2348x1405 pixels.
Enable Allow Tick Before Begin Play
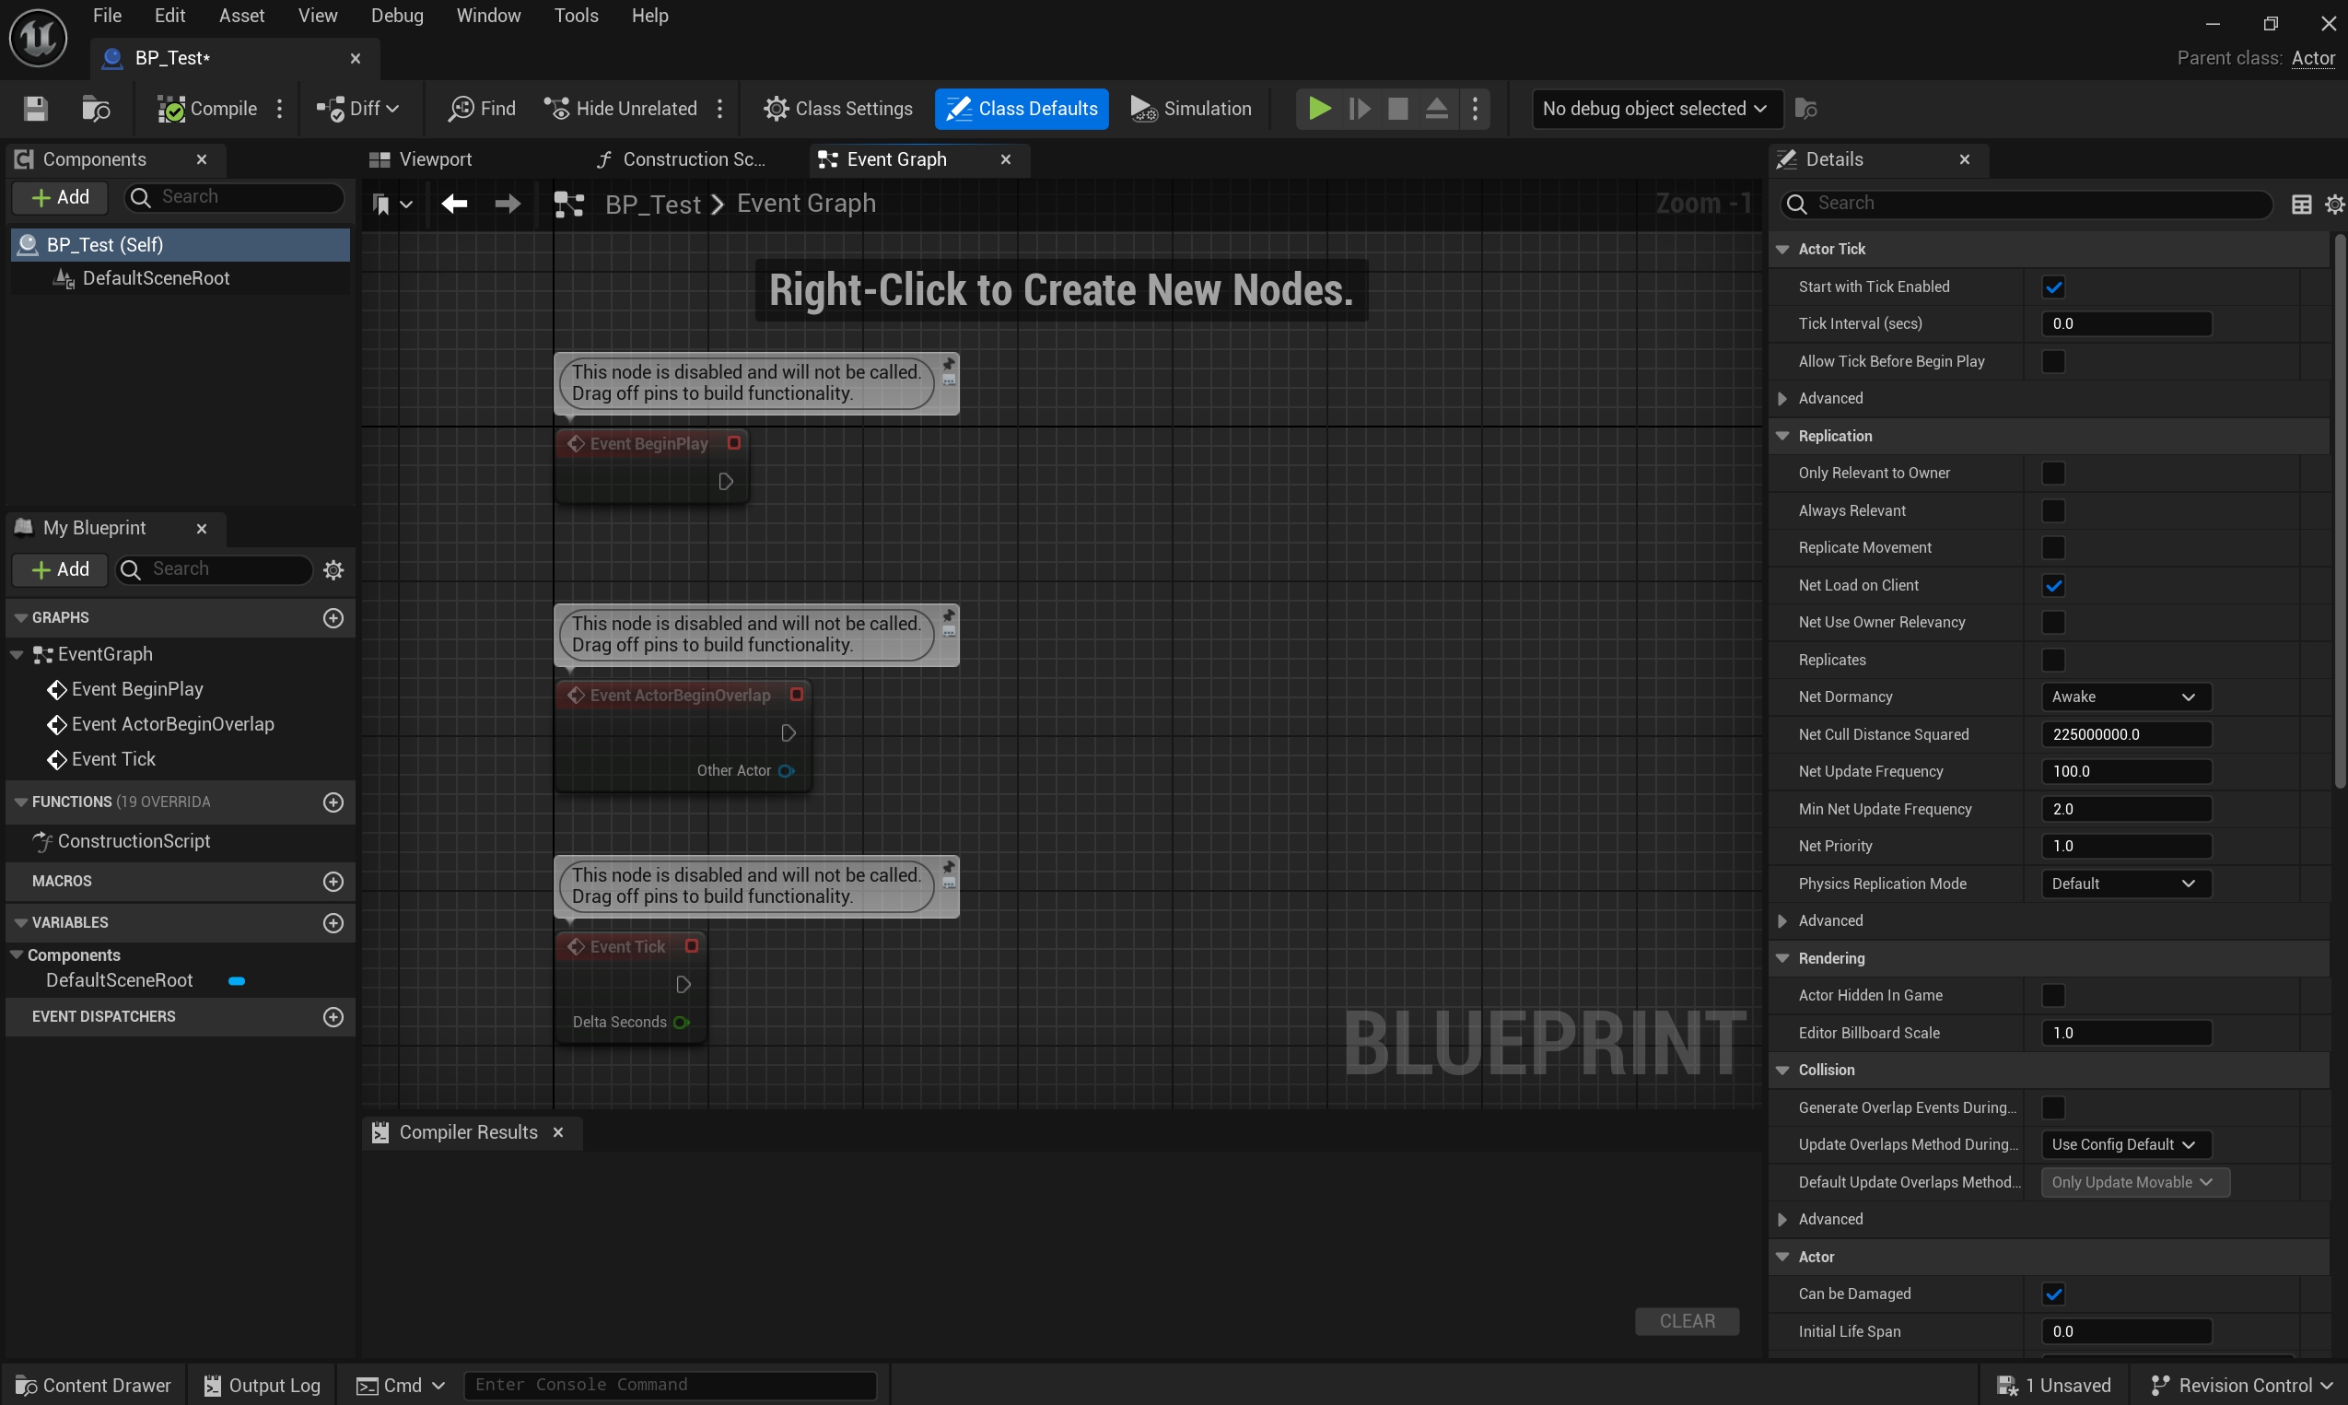click(2053, 362)
